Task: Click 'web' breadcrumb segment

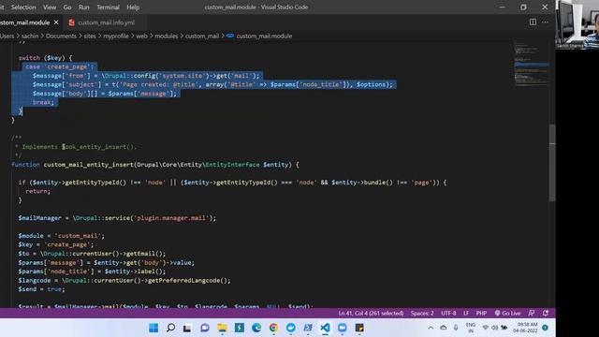Action: [141, 36]
